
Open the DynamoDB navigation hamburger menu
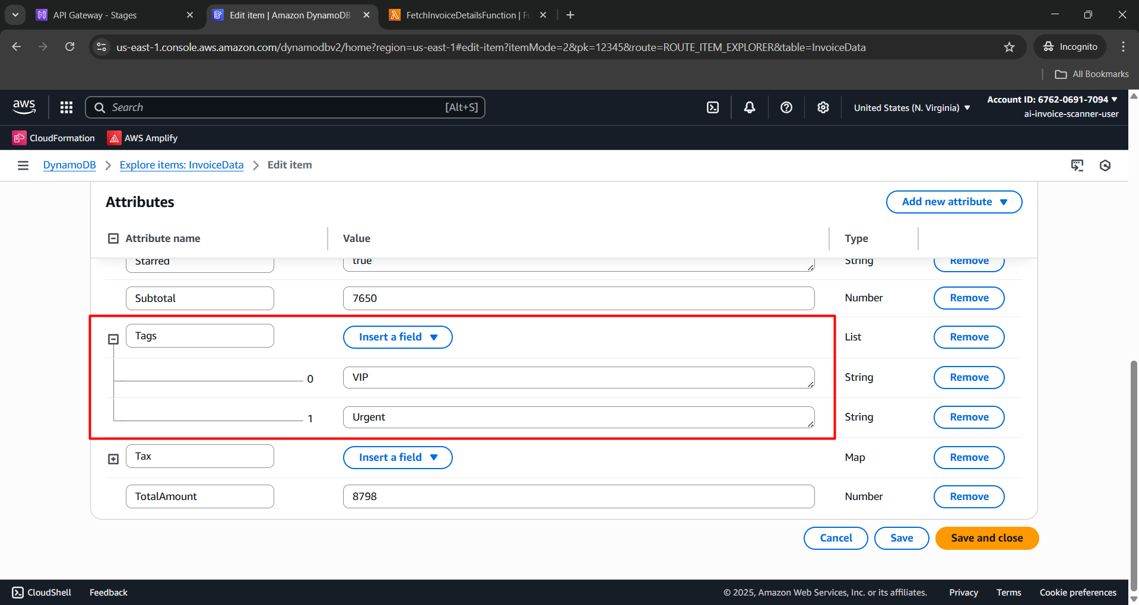click(x=23, y=165)
